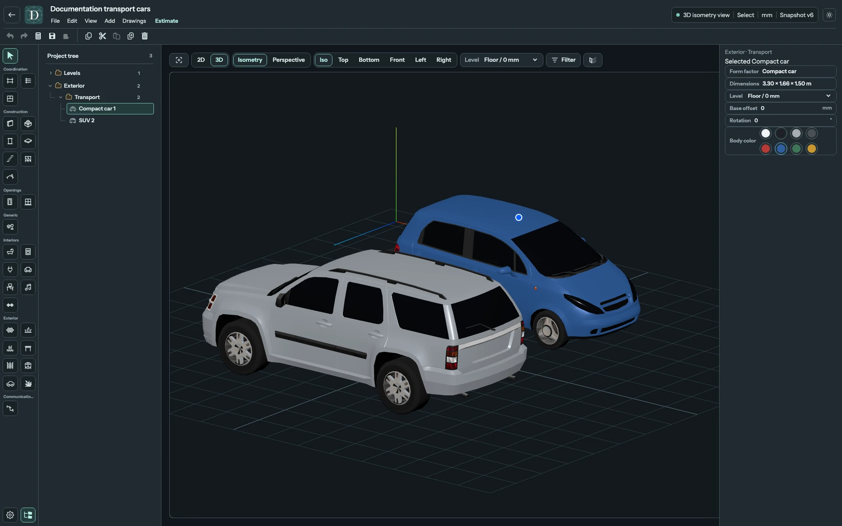Select the Left camera view
This screenshot has height=526, width=842.
click(x=421, y=60)
